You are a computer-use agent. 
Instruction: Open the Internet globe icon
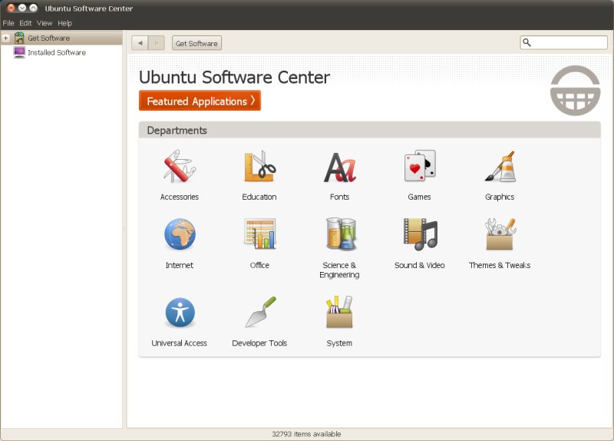pos(179,234)
